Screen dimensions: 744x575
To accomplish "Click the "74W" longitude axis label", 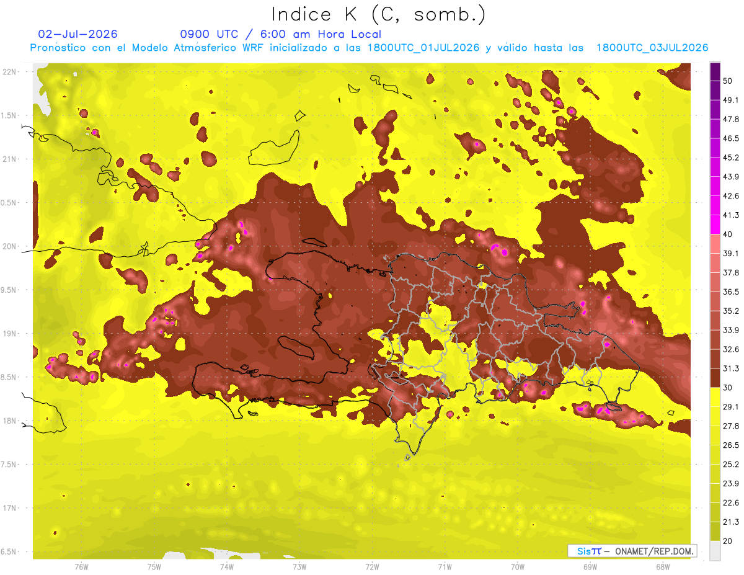I will point(227,566).
